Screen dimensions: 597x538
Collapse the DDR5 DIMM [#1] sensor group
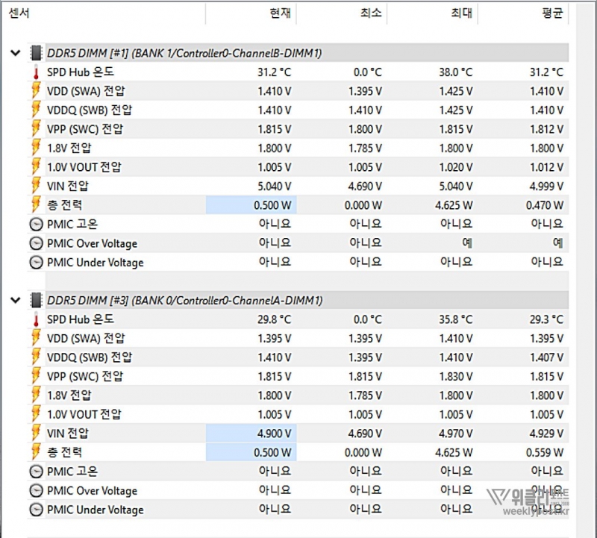click(x=15, y=53)
